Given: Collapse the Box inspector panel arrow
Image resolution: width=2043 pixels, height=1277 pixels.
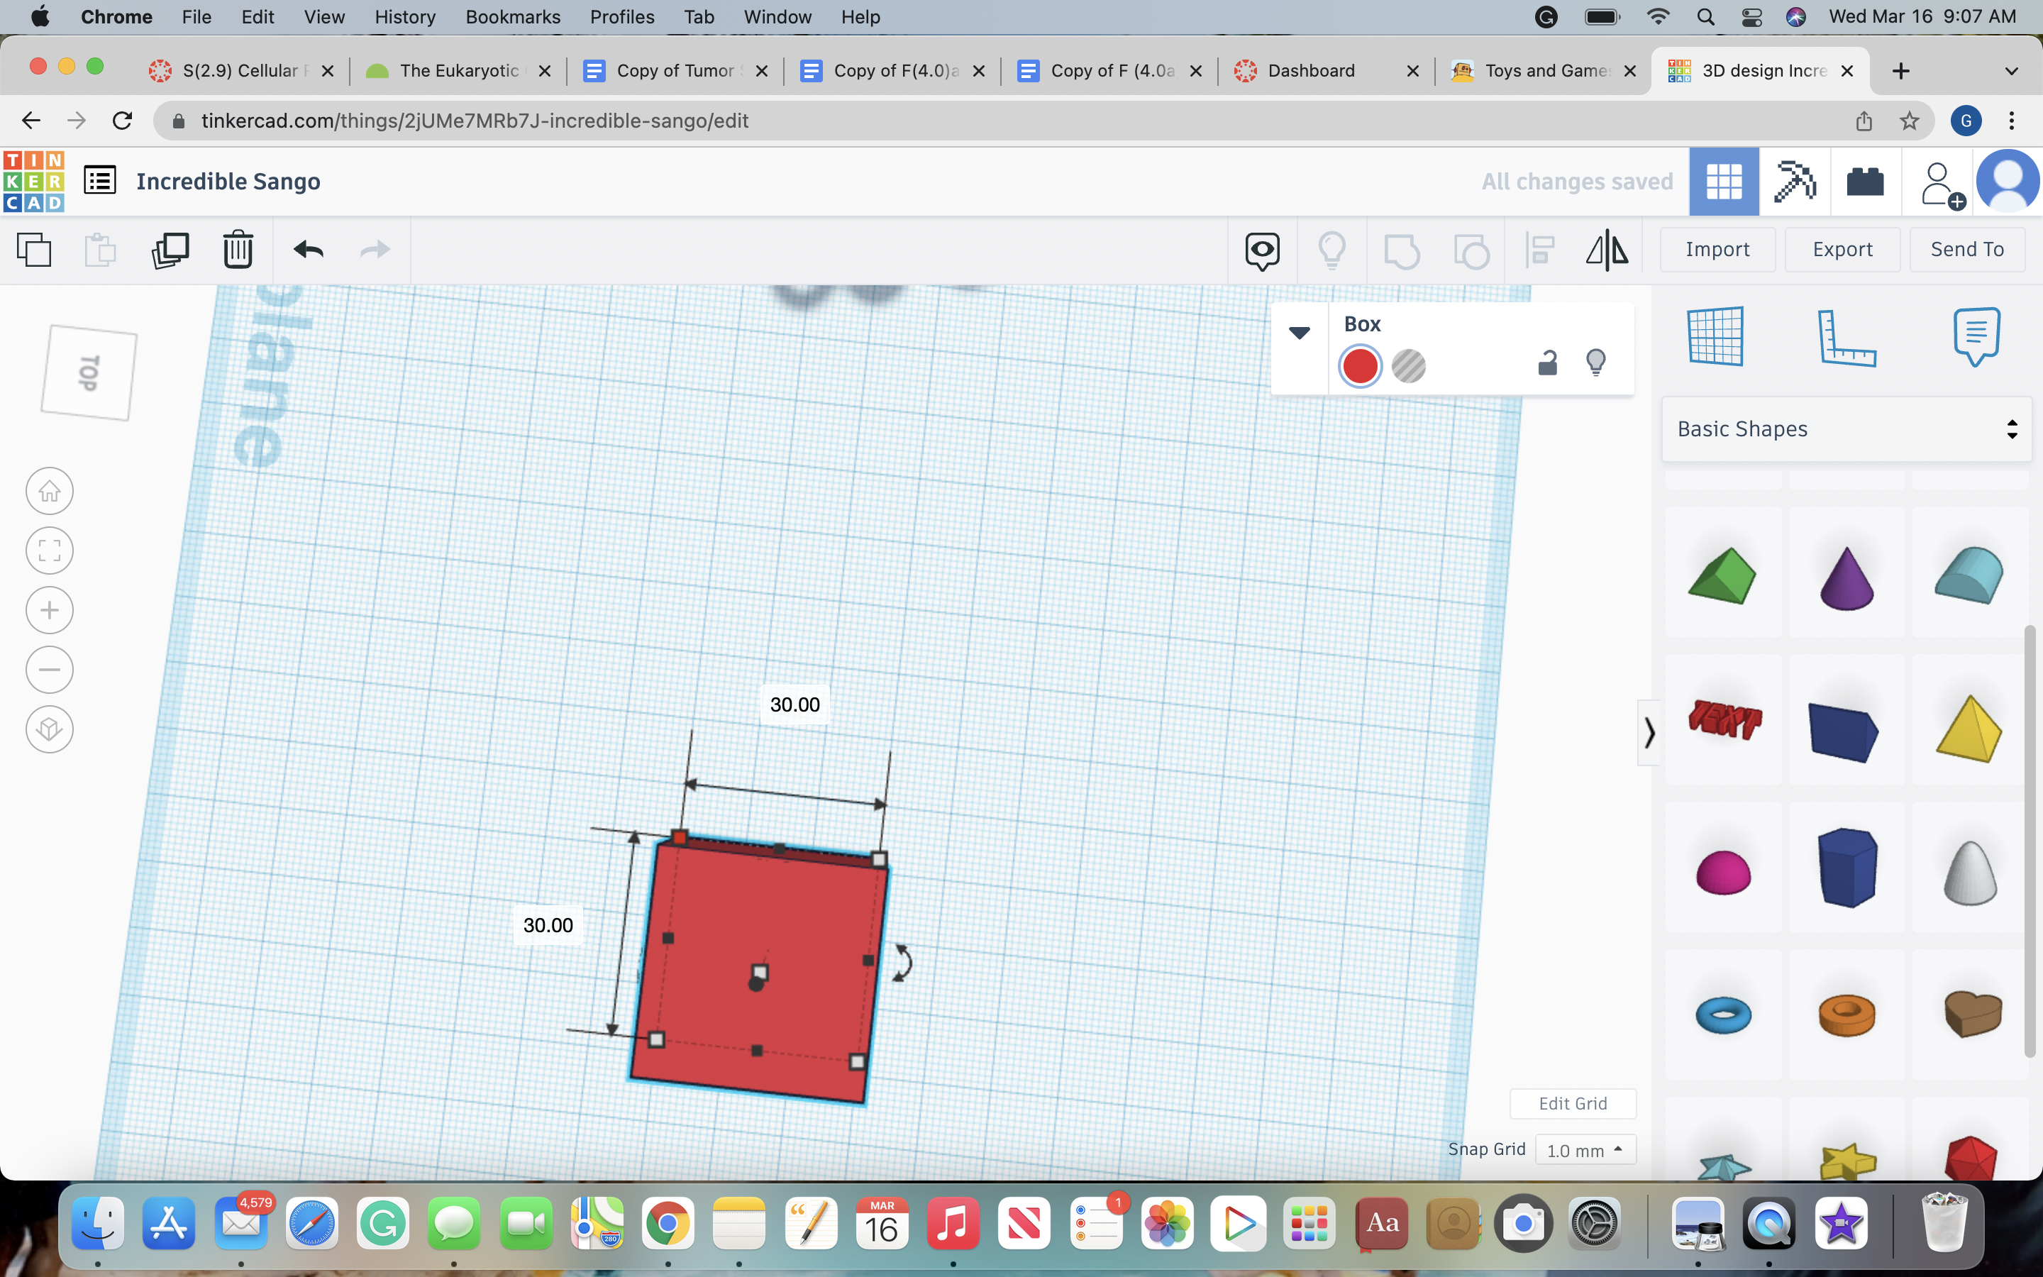Looking at the screenshot, I should coord(1300,333).
